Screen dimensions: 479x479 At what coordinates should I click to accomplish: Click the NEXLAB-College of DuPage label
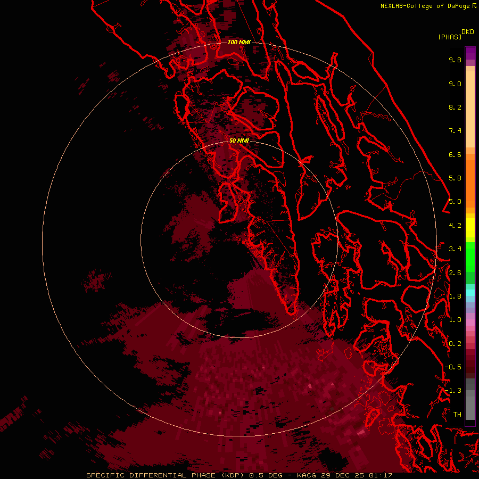click(x=425, y=6)
